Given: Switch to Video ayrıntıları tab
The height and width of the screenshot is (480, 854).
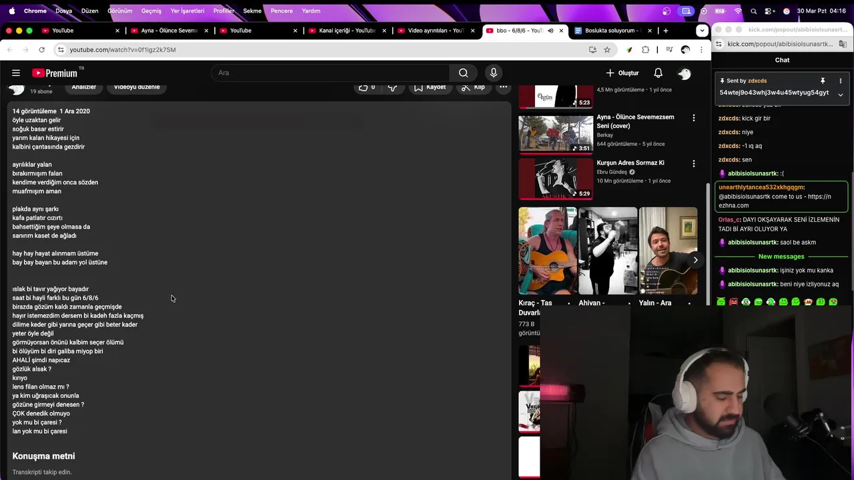Looking at the screenshot, I should pyautogui.click(x=436, y=31).
